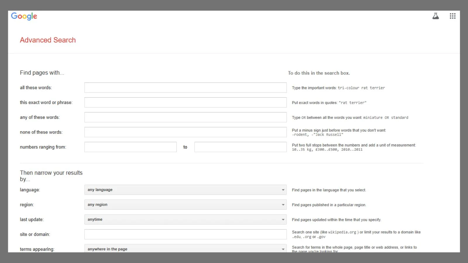Screen dimensions: 468x263
Task: Open the 'any language' dropdown
Action: pyautogui.click(x=185, y=190)
